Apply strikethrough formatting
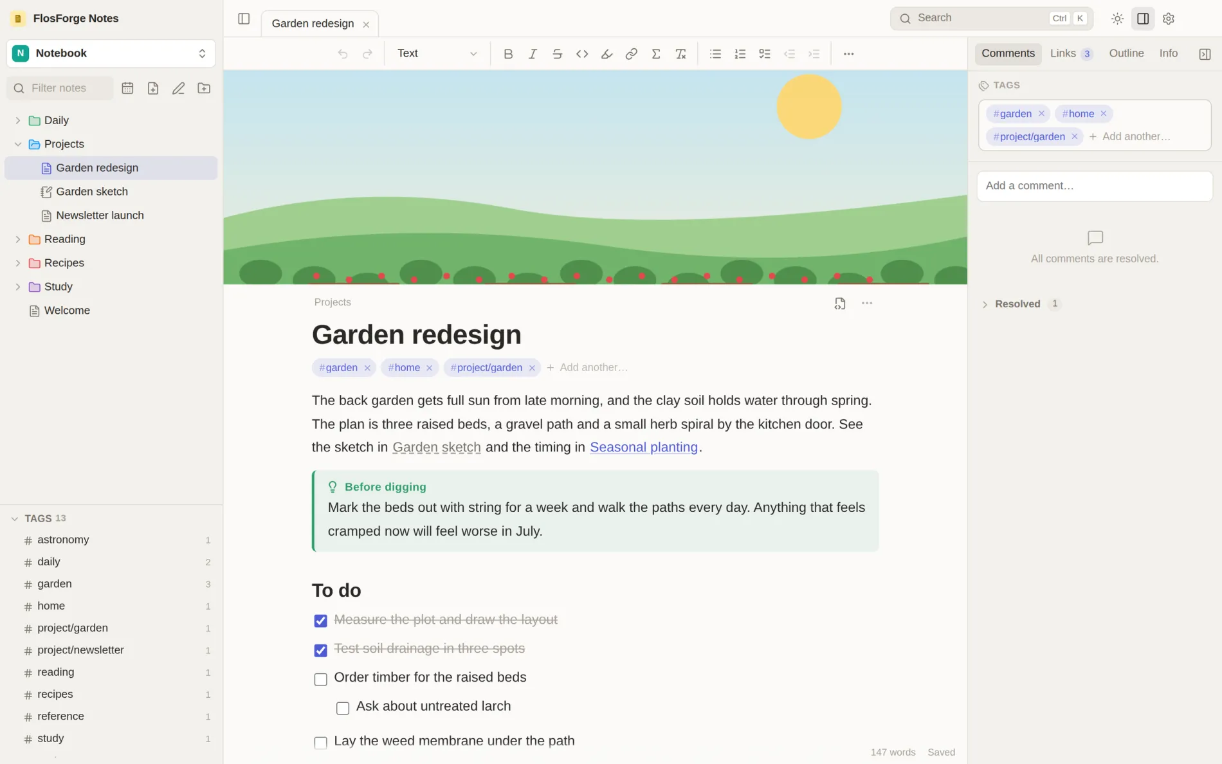The image size is (1222, 764). (x=558, y=54)
